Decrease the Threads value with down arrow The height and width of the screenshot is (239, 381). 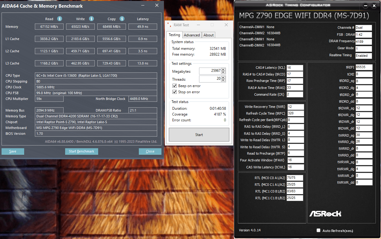(223, 80)
